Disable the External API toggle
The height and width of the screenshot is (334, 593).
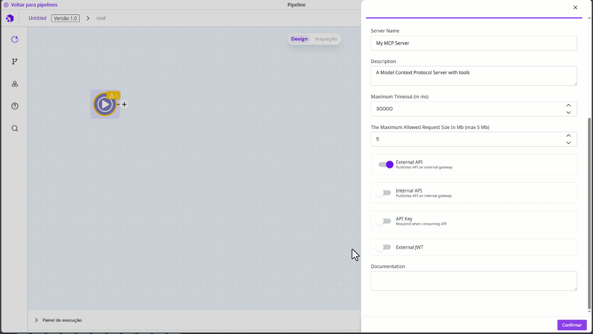385,165
